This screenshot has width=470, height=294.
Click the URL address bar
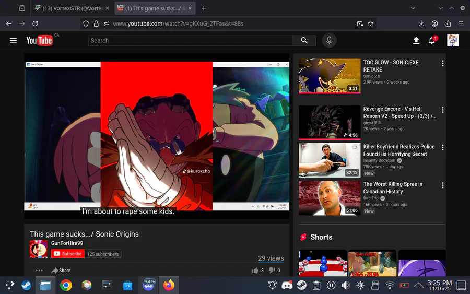[228, 23]
